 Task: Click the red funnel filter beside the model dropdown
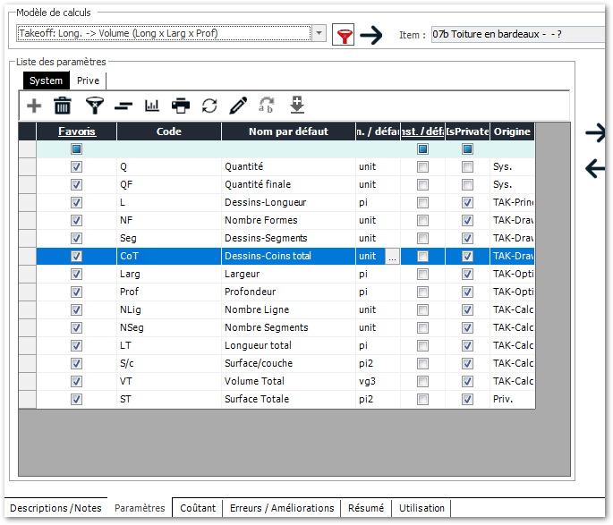[x=343, y=35]
